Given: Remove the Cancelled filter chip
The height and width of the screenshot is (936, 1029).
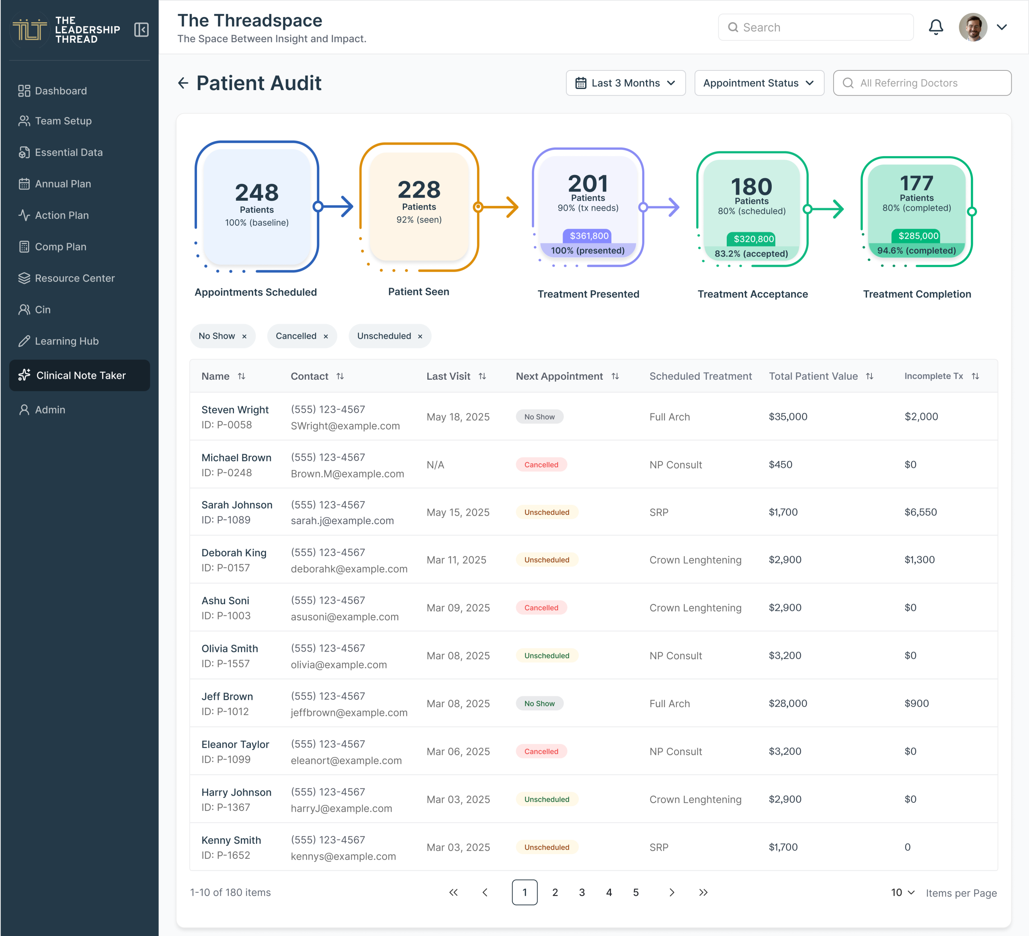Looking at the screenshot, I should coord(326,337).
